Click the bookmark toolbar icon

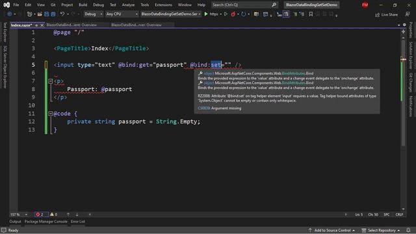click(311, 14)
